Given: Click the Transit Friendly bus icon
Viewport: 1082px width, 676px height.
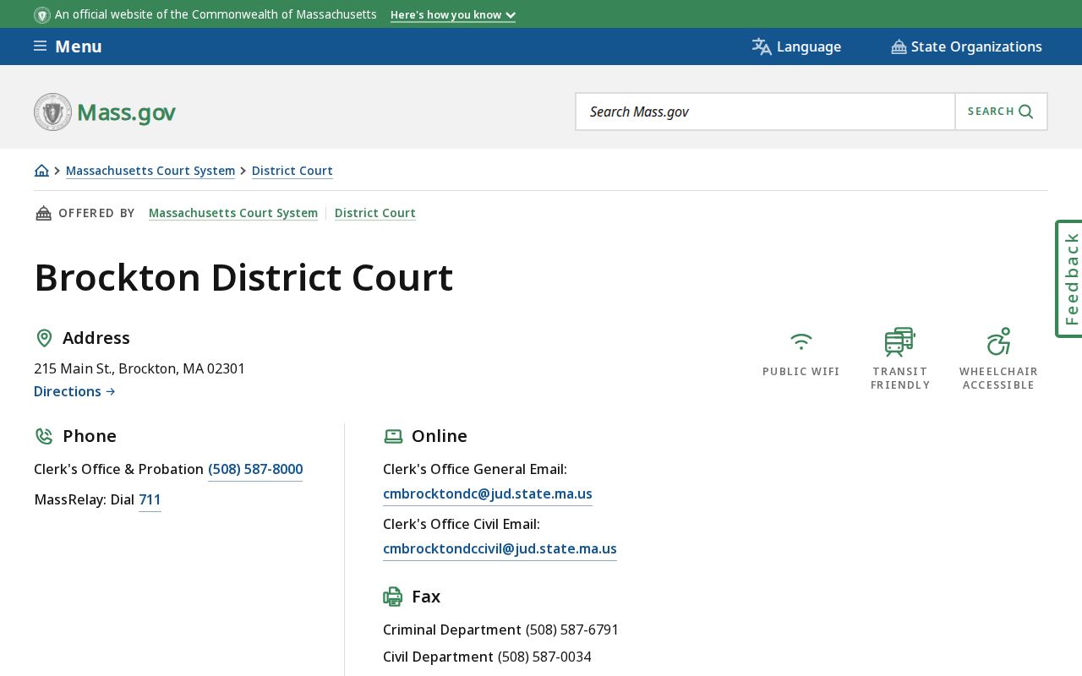Looking at the screenshot, I should click(900, 341).
